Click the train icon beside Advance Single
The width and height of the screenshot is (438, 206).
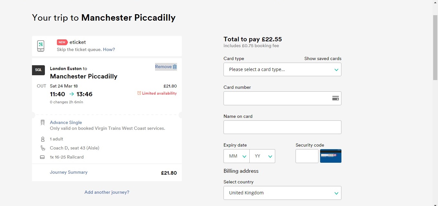[x=43, y=123]
